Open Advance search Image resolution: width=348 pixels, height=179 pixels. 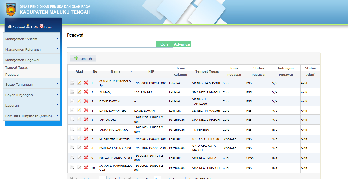[x=182, y=44]
